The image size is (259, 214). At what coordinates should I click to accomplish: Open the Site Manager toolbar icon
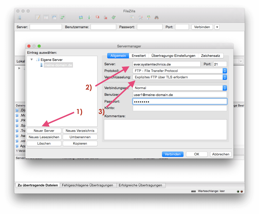19,17
